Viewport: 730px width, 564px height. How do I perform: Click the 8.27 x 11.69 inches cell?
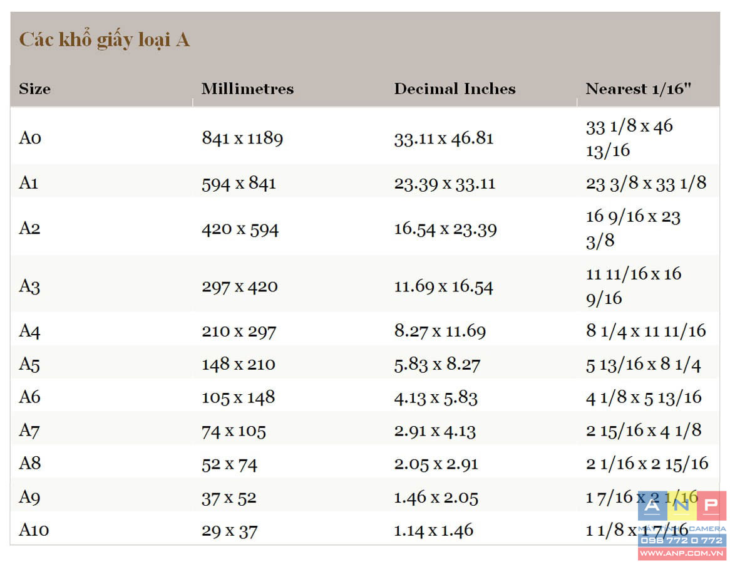440,331
